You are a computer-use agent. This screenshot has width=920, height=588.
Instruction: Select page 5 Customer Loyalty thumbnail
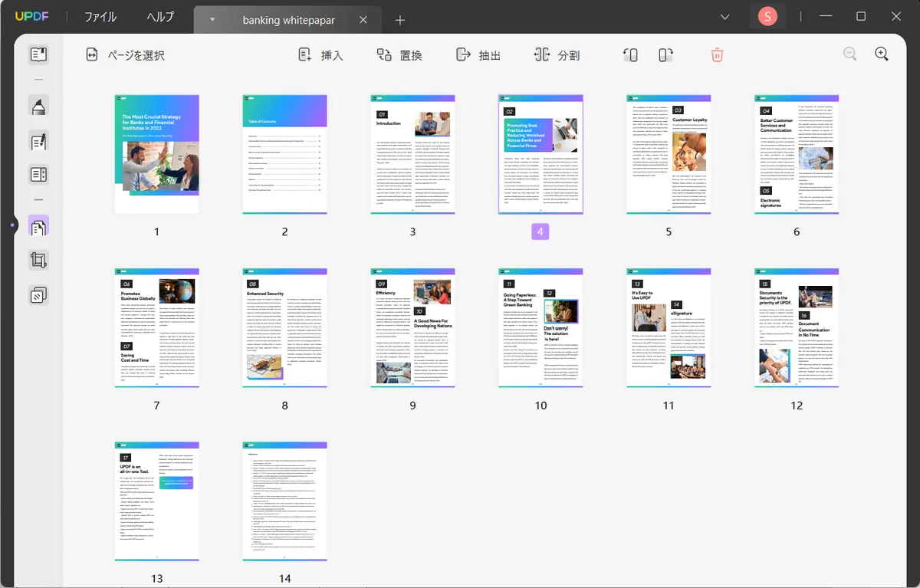click(669, 154)
